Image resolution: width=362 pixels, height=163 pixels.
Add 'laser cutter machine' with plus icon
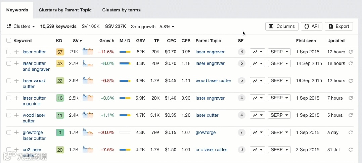click(16, 98)
